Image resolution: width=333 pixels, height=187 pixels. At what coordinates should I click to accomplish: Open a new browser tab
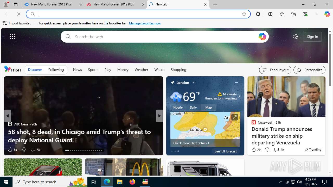(x=215, y=4)
